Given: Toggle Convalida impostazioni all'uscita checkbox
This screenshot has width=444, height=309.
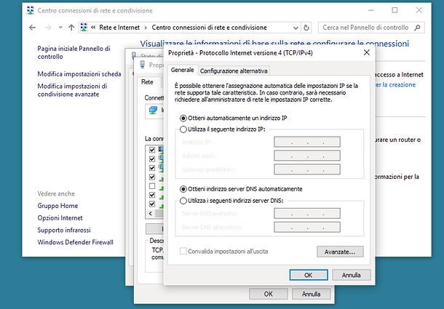Looking at the screenshot, I should [x=183, y=252].
